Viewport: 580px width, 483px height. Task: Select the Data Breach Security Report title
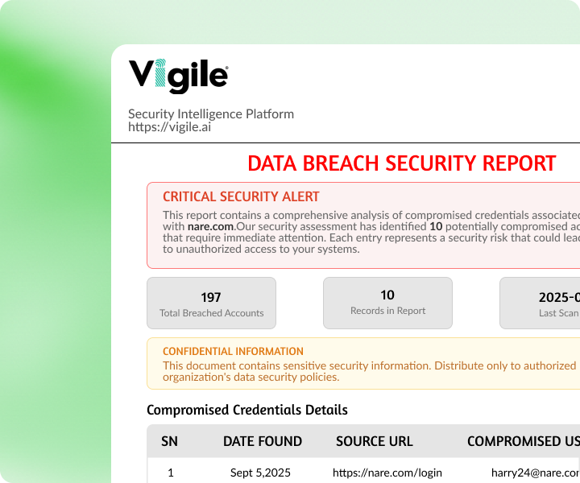click(401, 163)
